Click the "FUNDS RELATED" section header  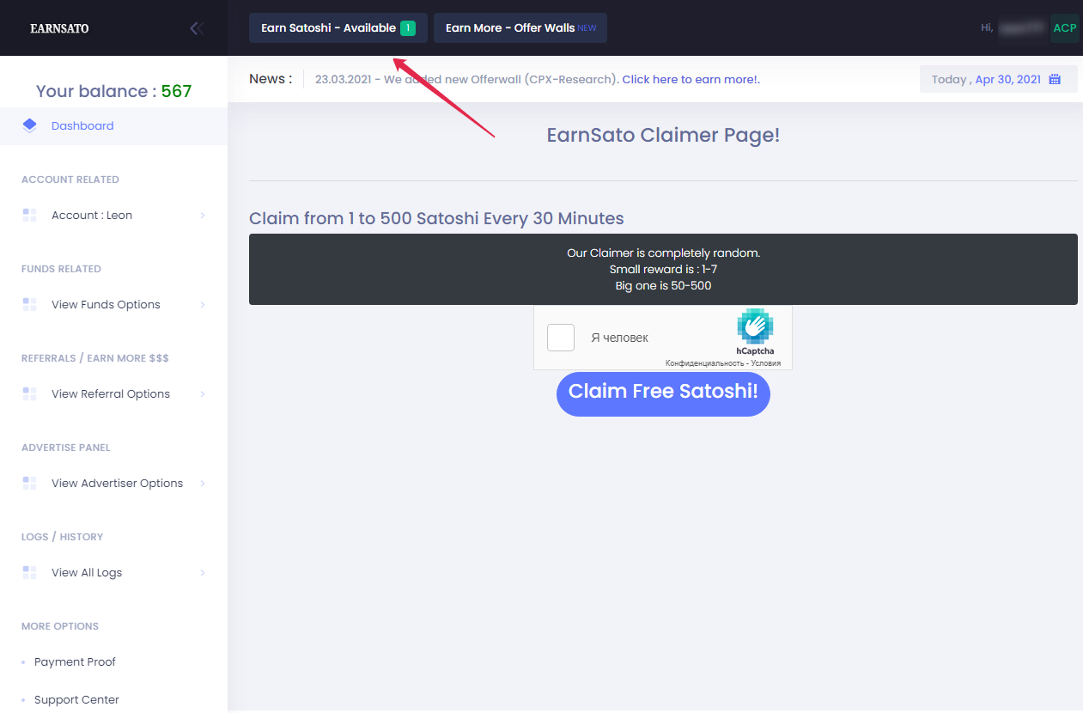(61, 269)
